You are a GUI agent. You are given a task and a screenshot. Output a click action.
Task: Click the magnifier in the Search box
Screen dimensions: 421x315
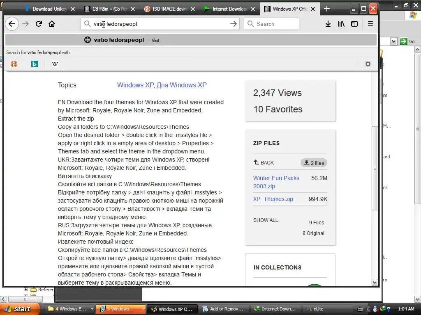pyautogui.click(x=250, y=24)
